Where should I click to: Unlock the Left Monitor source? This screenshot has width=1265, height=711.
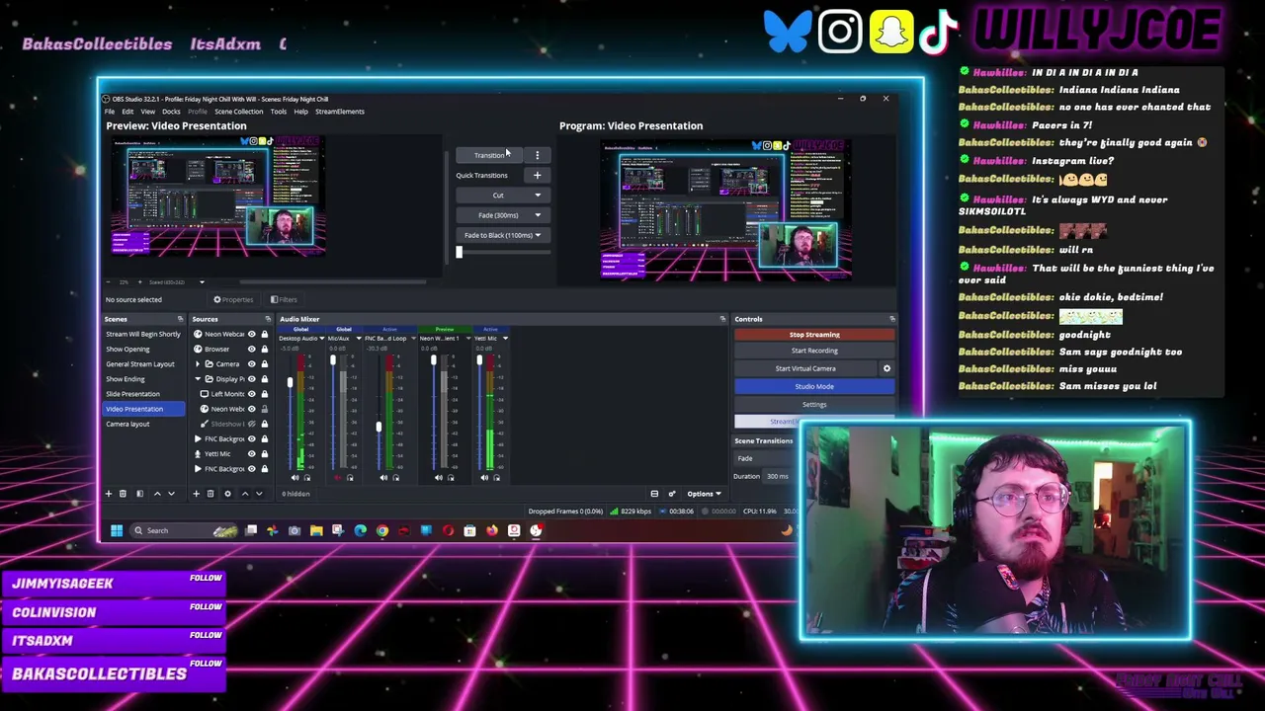point(264,394)
